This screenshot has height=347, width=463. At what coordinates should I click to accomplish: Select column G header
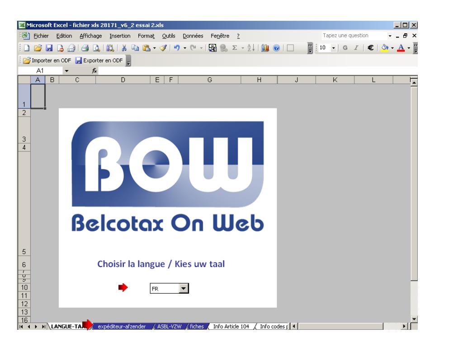click(209, 80)
